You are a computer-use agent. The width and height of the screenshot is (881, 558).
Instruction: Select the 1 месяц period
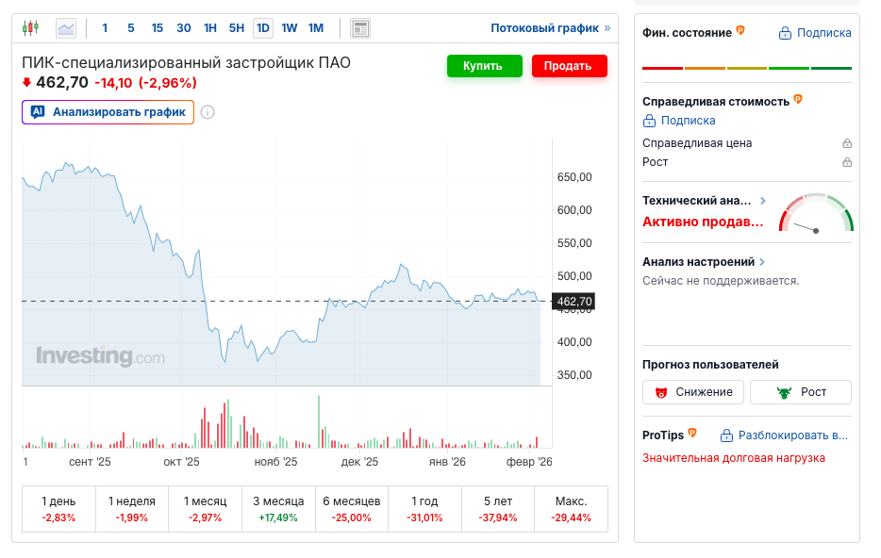coord(205,509)
